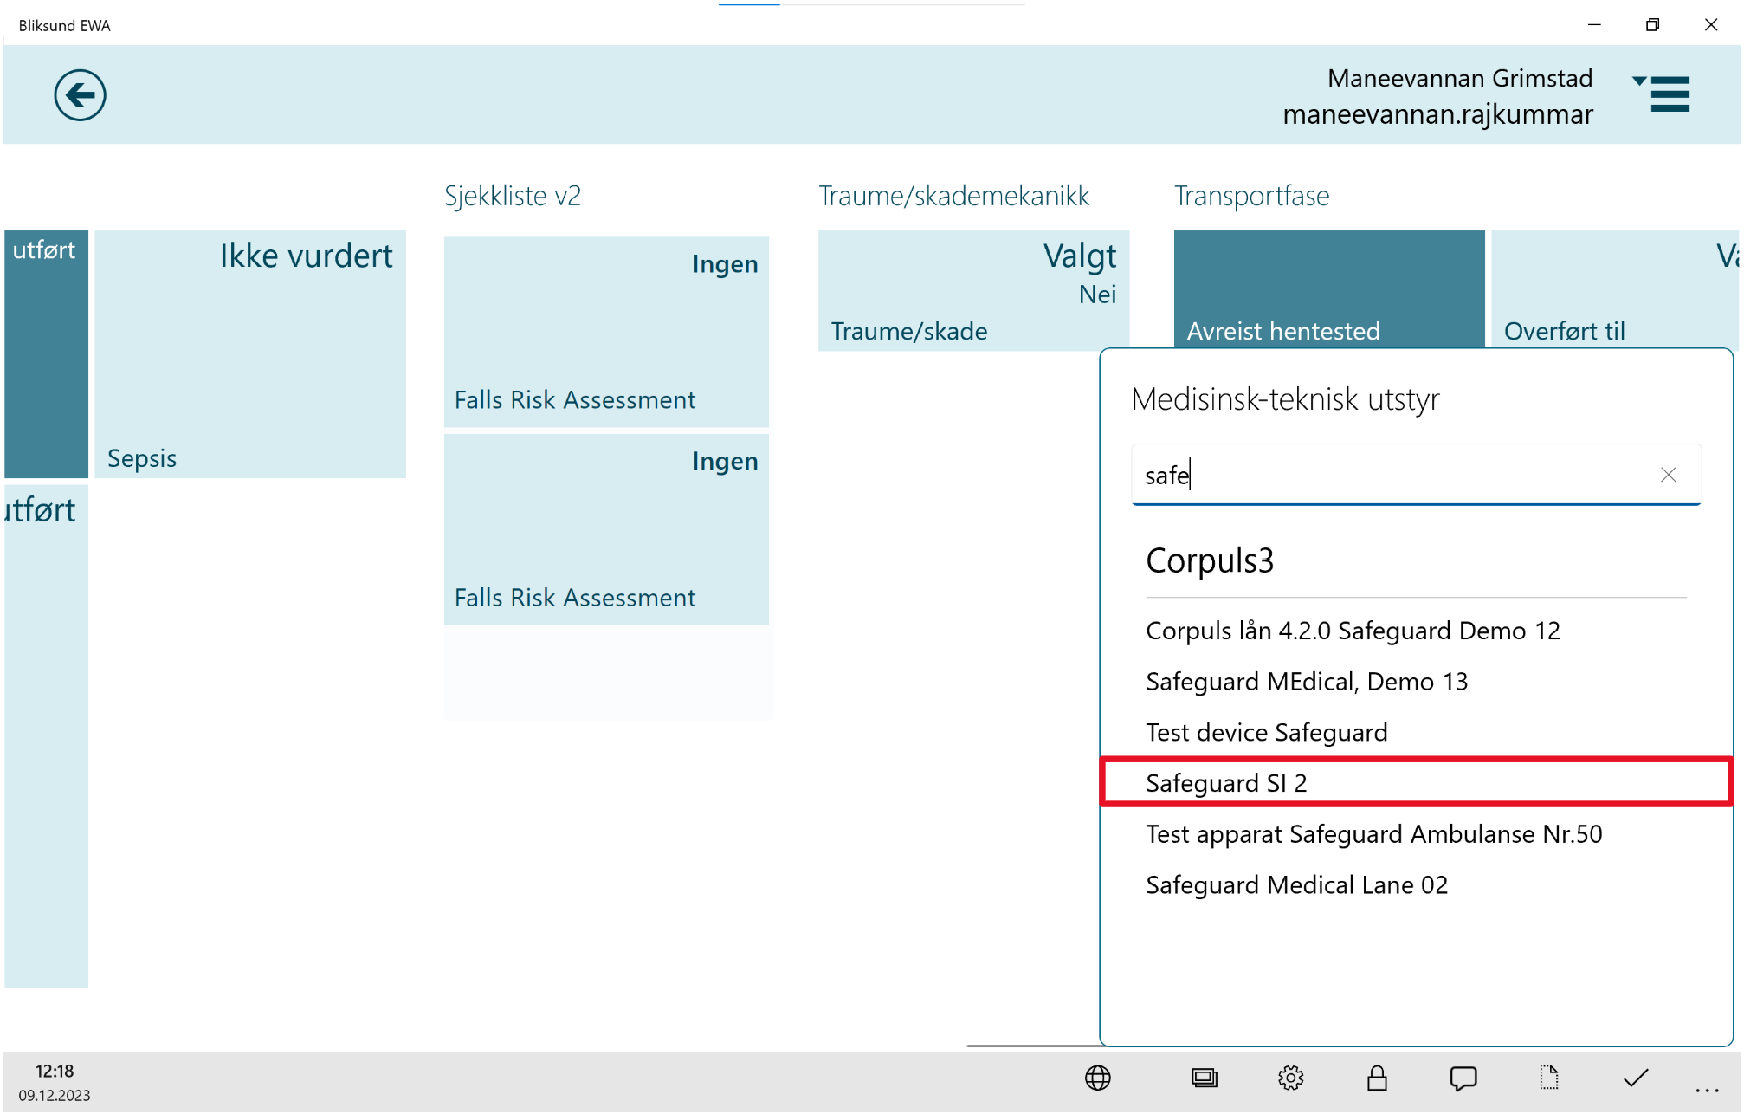Restore down the Bliksund EWA window
The height and width of the screenshot is (1114, 1744).
(x=1652, y=25)
